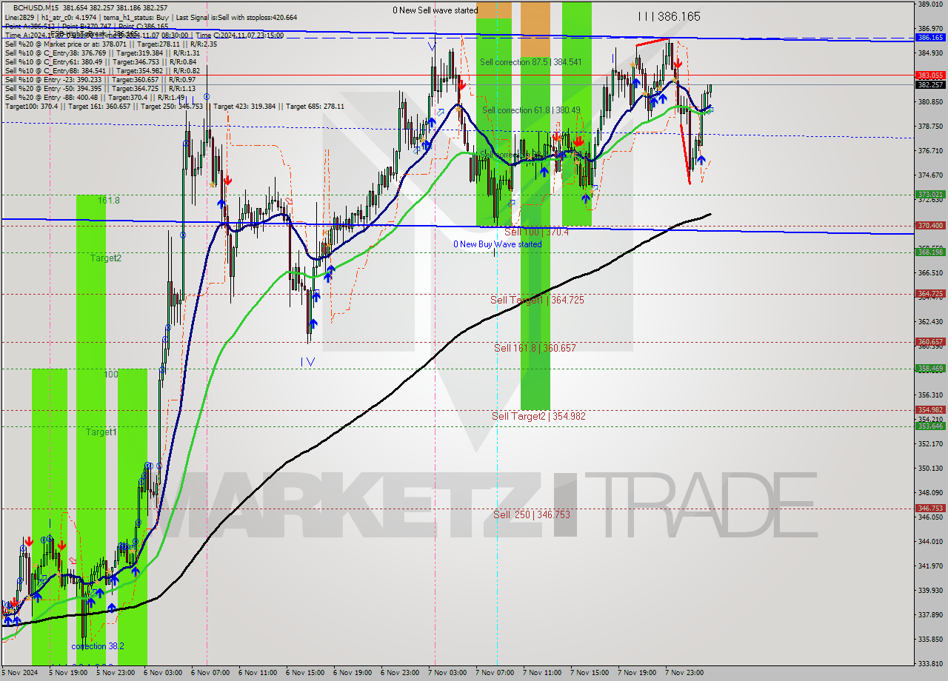
Task: Click the red 370.400 price tag
Action: (930, 226)
